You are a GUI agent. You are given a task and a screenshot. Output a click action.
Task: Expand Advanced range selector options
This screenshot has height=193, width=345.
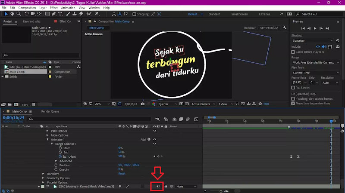pyautogui.click(x=56, y=161)
